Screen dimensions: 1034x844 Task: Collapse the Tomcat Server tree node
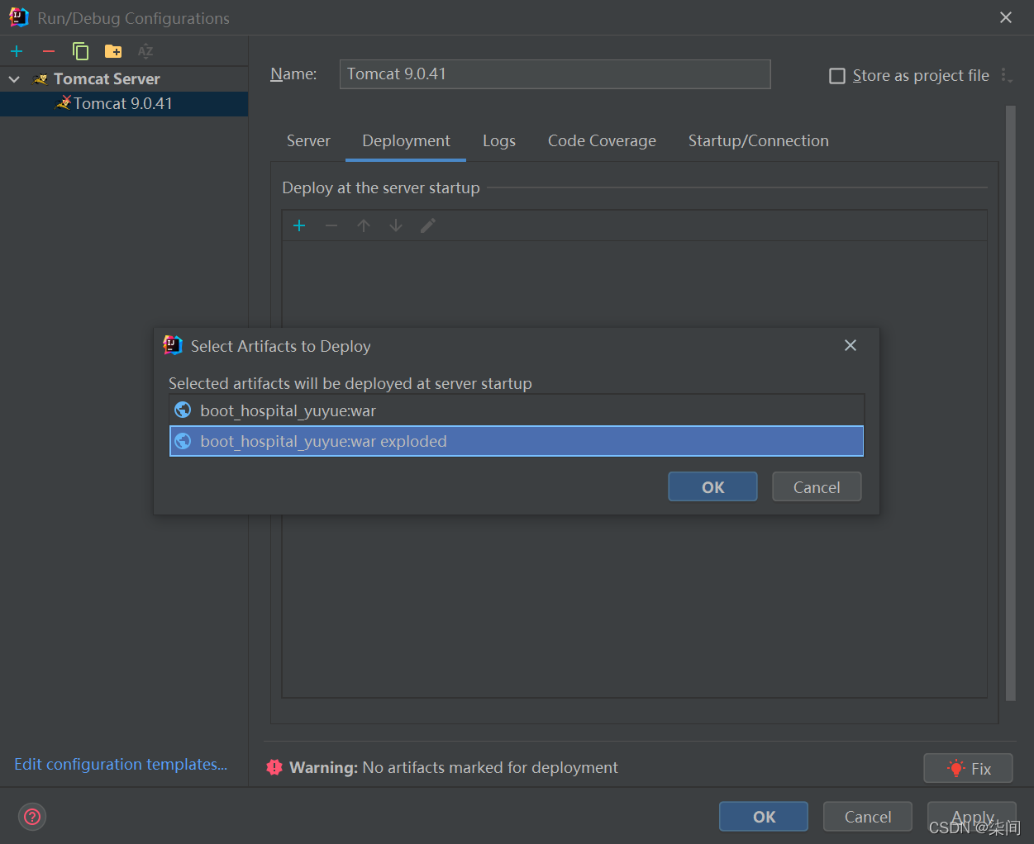point(14,79)
